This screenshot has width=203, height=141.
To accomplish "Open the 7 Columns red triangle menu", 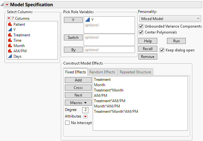I will pyautogui.click(x=9, y=18).
